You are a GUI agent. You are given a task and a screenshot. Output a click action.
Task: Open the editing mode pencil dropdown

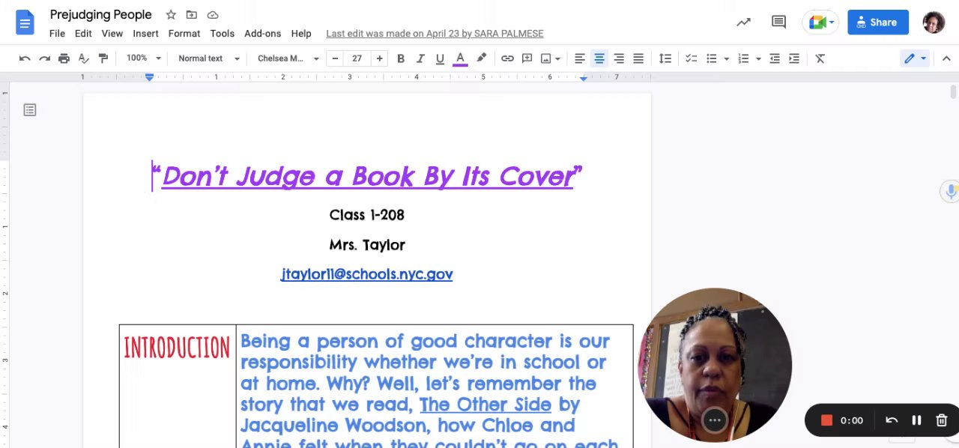tap(915, 58)
